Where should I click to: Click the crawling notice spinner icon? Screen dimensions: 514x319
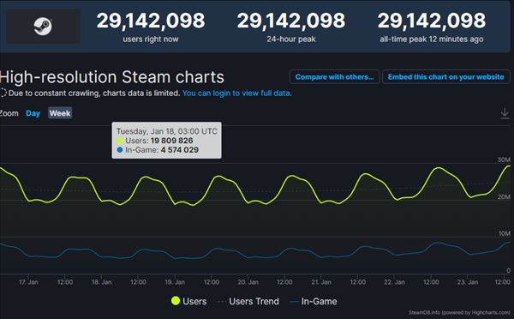point(3,93)
